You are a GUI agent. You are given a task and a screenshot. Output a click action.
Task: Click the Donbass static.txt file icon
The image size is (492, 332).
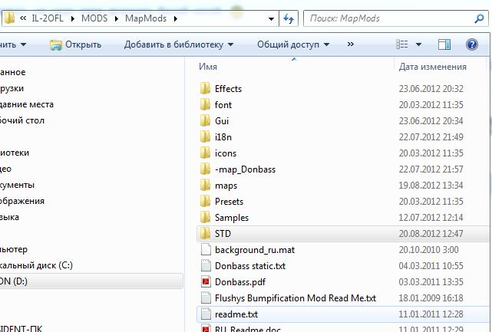click(x=206, y=266)
